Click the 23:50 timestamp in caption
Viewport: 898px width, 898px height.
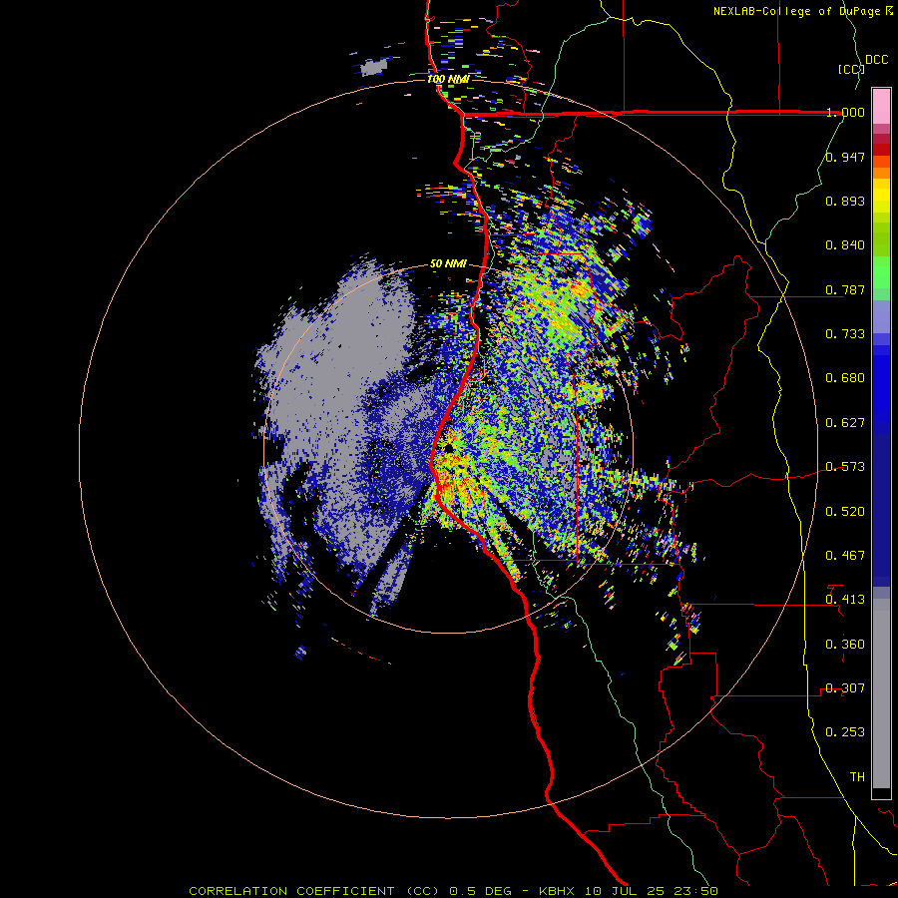tap(695, 891)
